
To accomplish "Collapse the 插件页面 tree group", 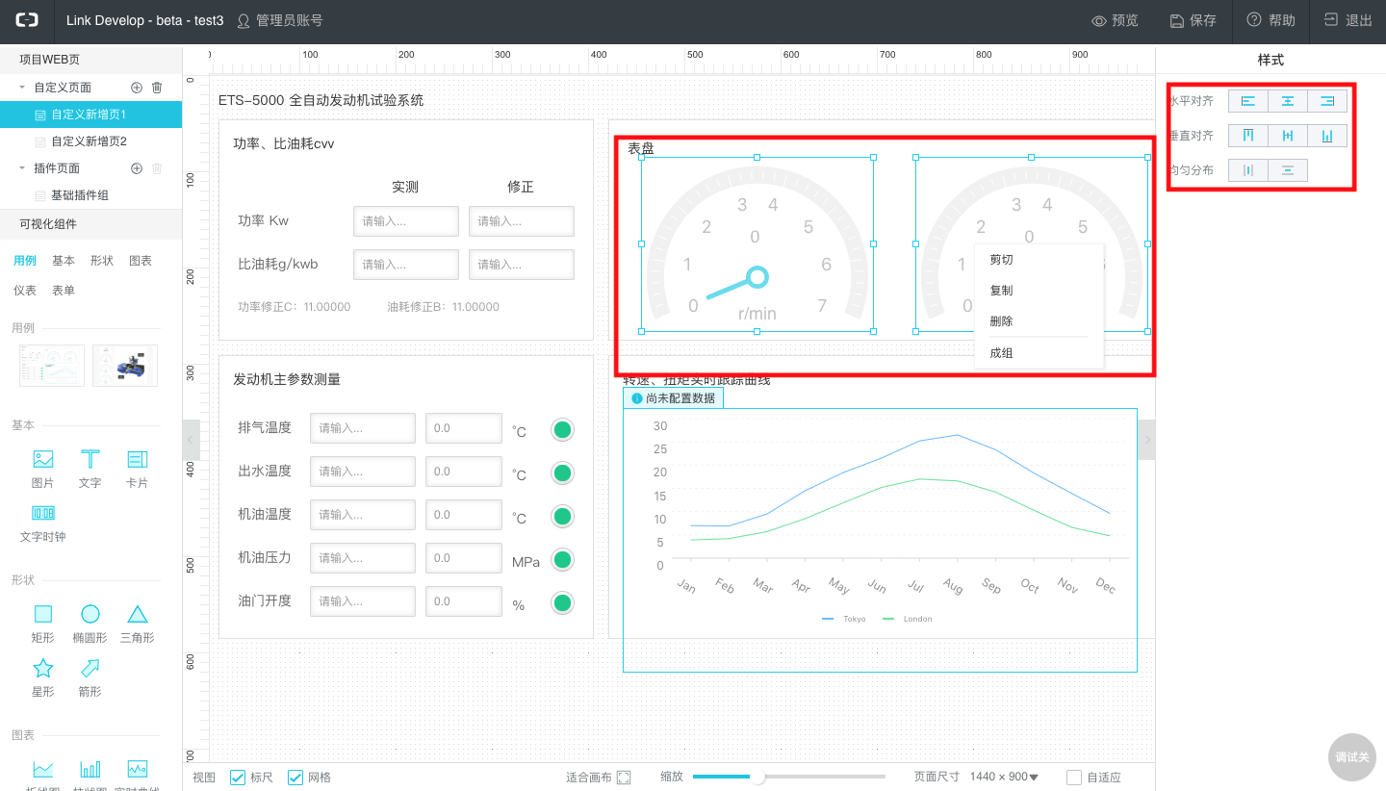I will (x=22, y=168).
